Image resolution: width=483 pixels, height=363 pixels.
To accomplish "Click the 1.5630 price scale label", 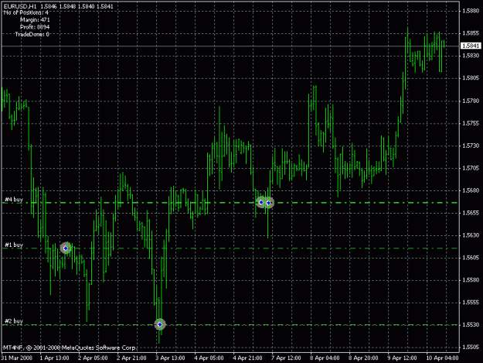I will pyautogui.click(x=471, y=235).
